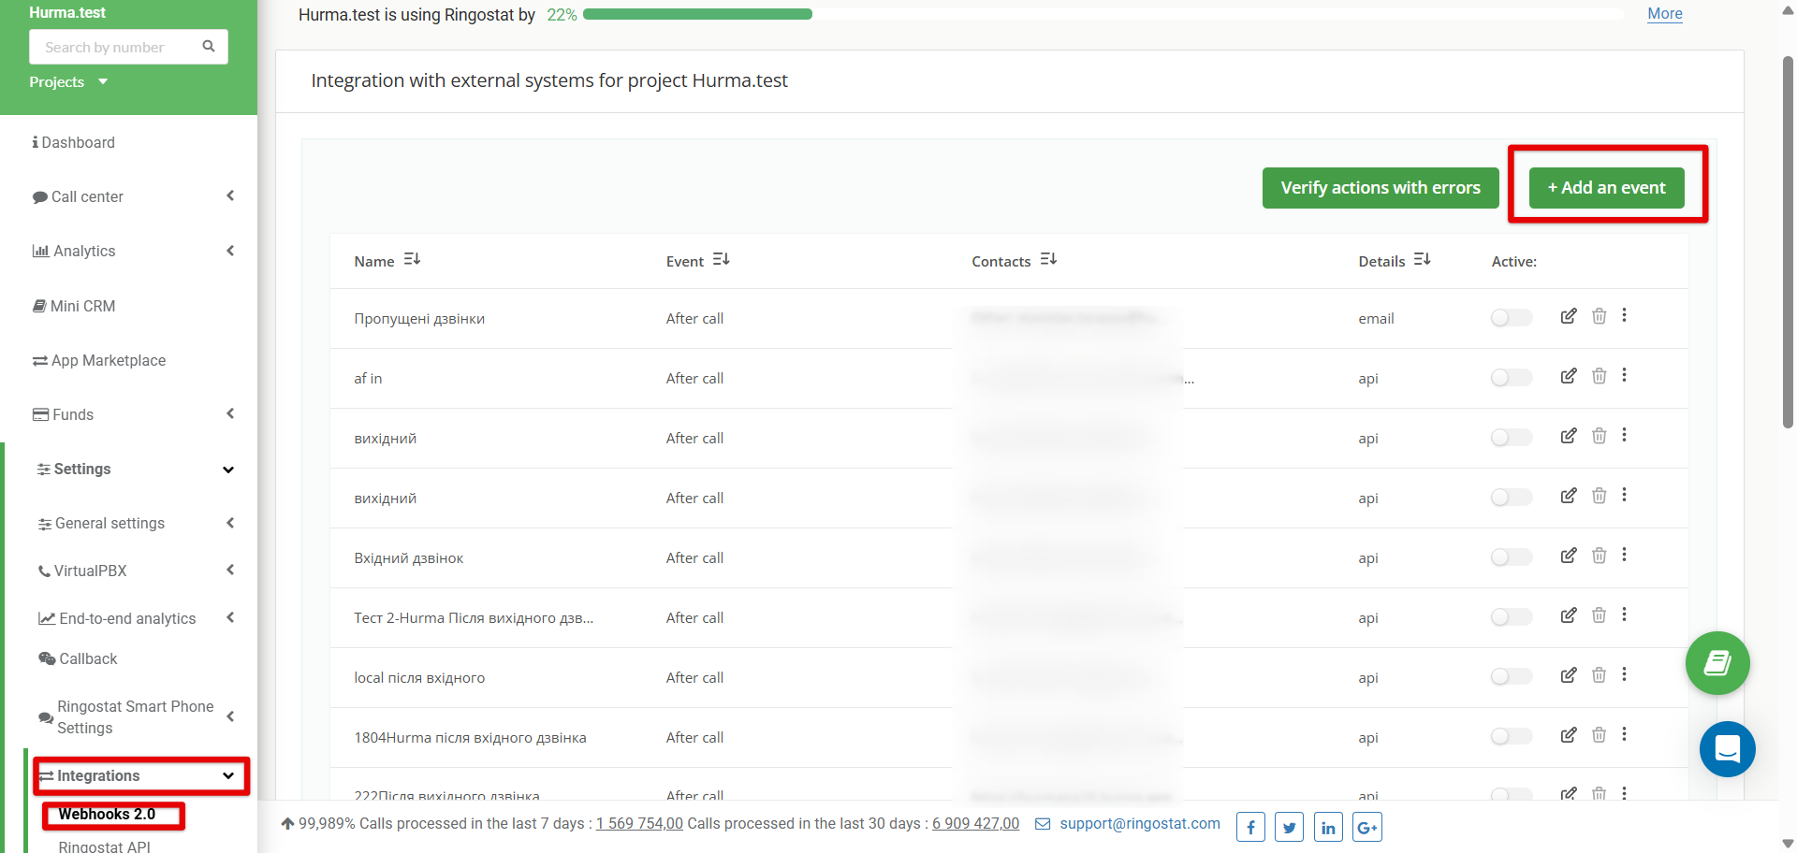Edit the '1804Hurma після вхідного дзвінка' event
Image resolution: width=1797 pixels, height=853 pixels.
pyautogui.click(x=1569, y=735)
